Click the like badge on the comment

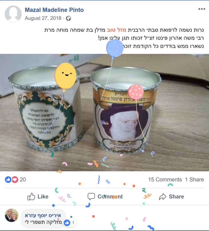point(70,223)
